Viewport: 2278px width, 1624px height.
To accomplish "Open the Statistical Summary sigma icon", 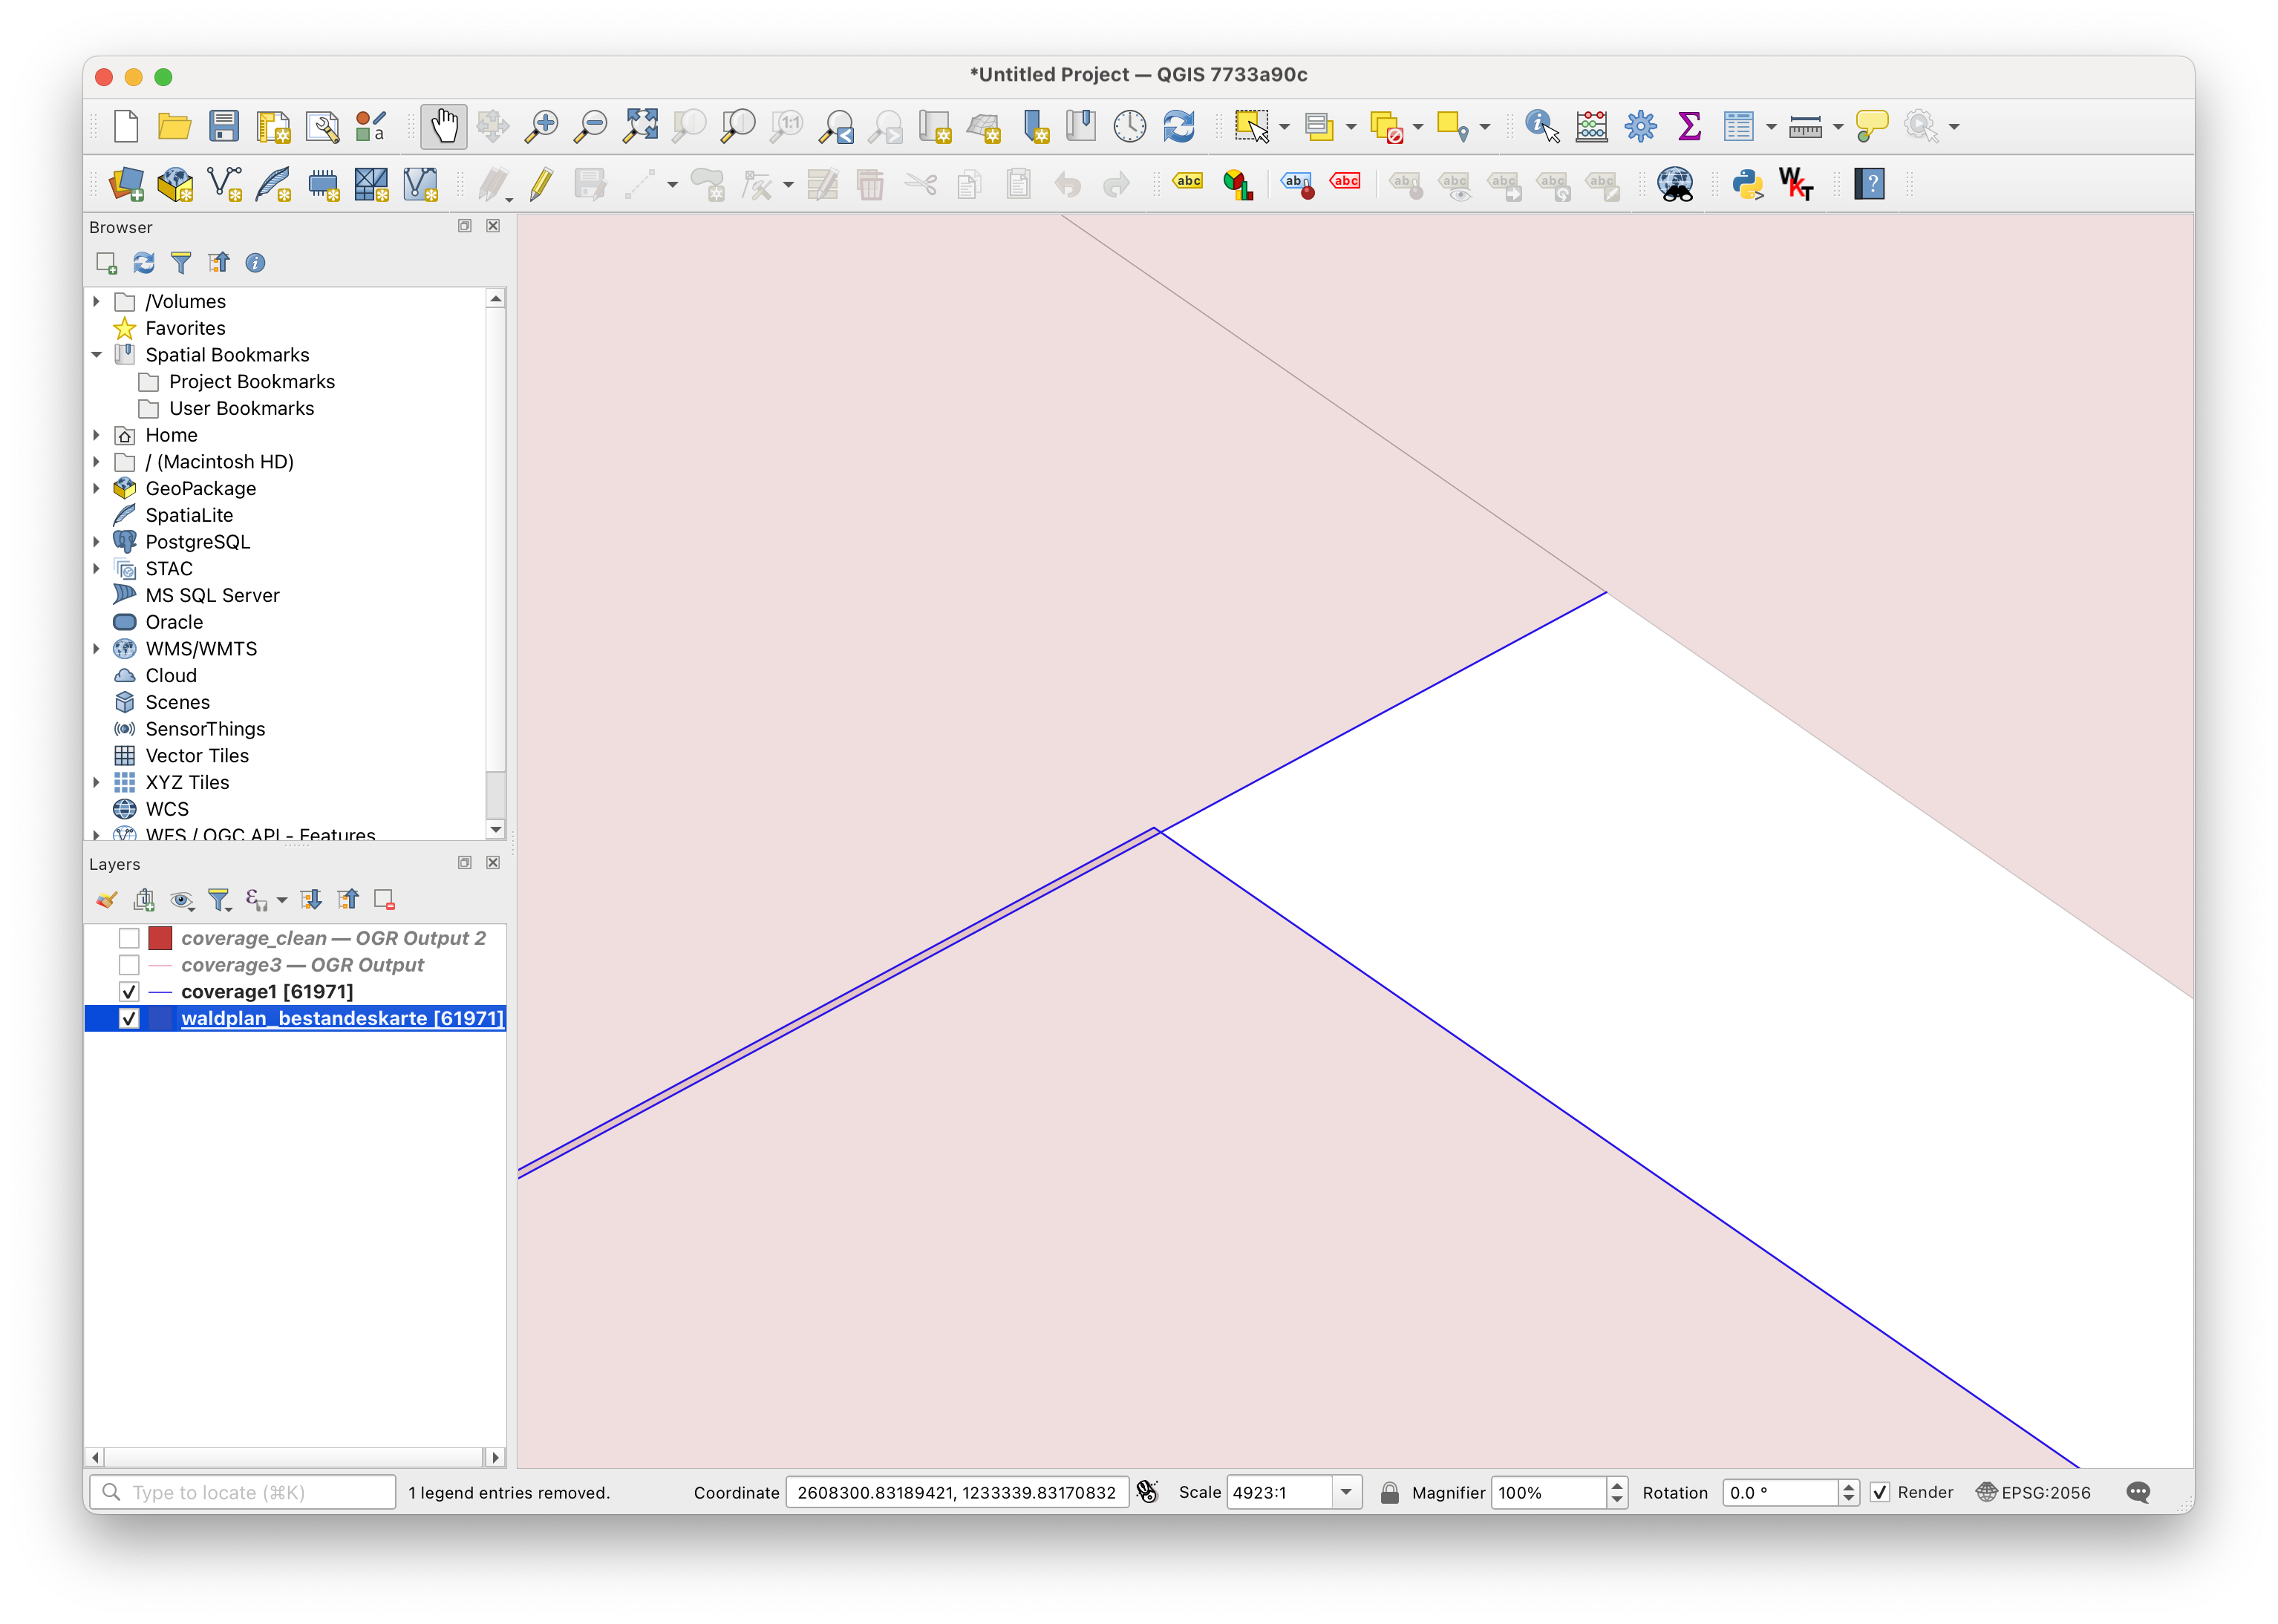I will pos(1688,127).
